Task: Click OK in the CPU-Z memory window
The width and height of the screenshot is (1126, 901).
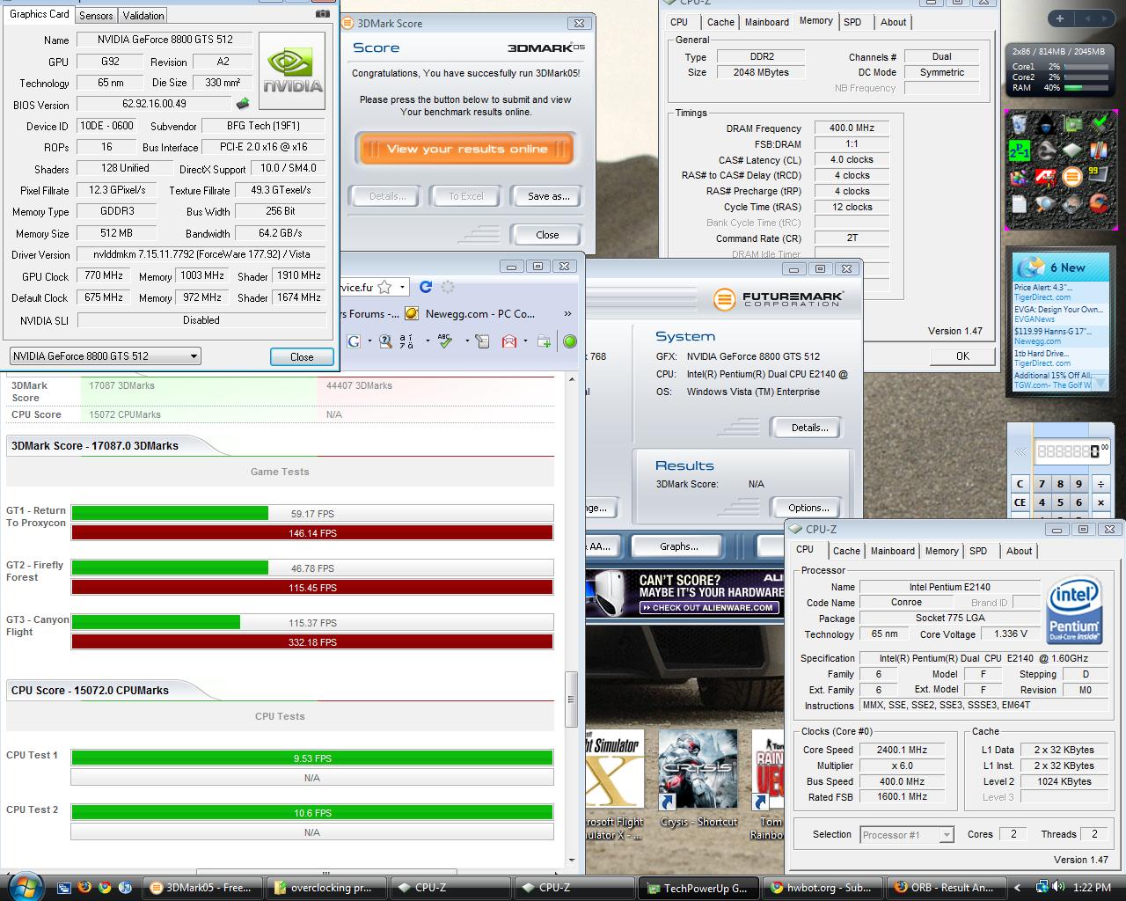Action: (962, 355)
